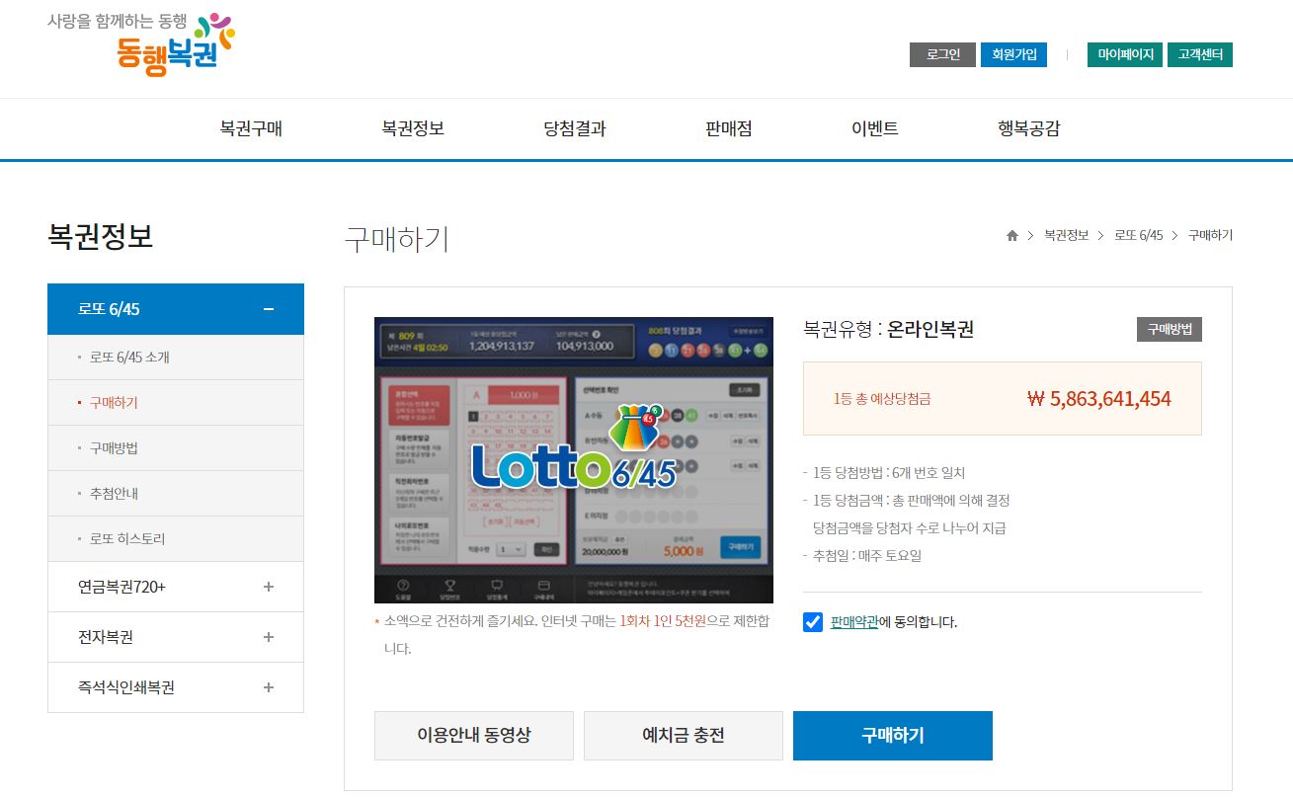This screenshot has width=1293, height=799.
Task: Click 예치금 충전 button
Action: tap(684, 736)
